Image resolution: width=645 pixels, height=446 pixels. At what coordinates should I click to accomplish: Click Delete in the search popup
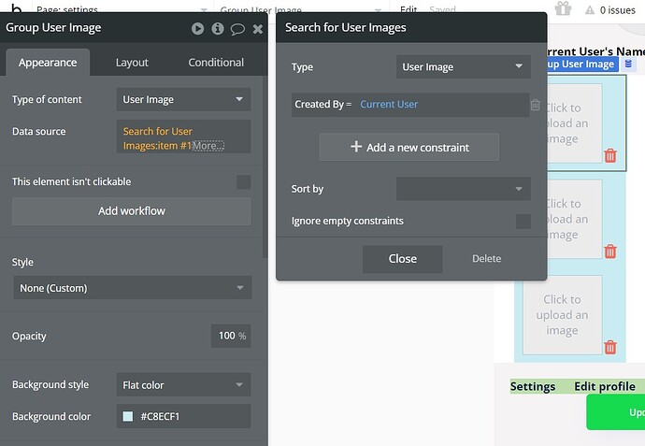486,259
